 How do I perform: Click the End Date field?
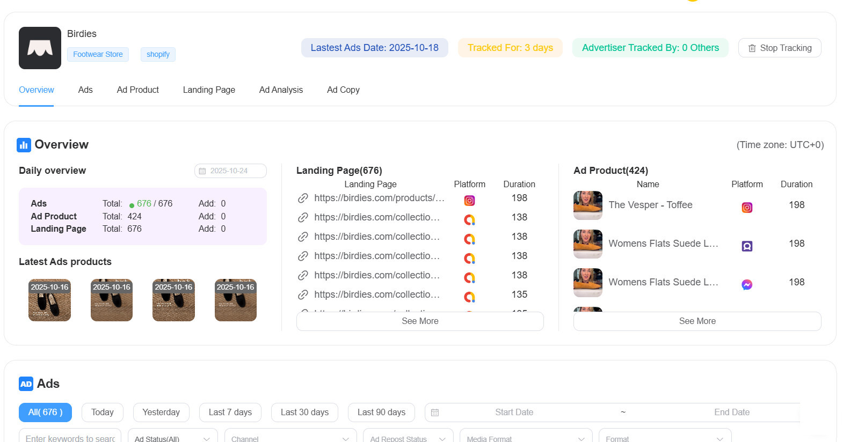tap(731, 412)
